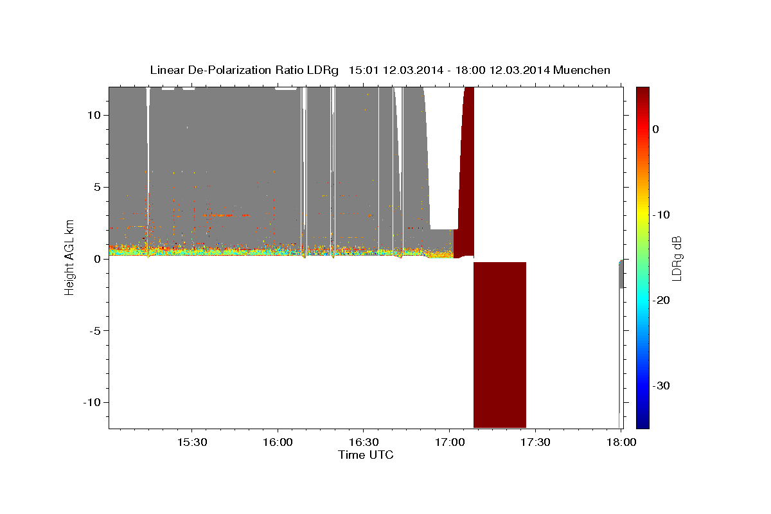Select the 15:30 time tick label
Viewport: 771px width, 514px height.
point(192,443)
